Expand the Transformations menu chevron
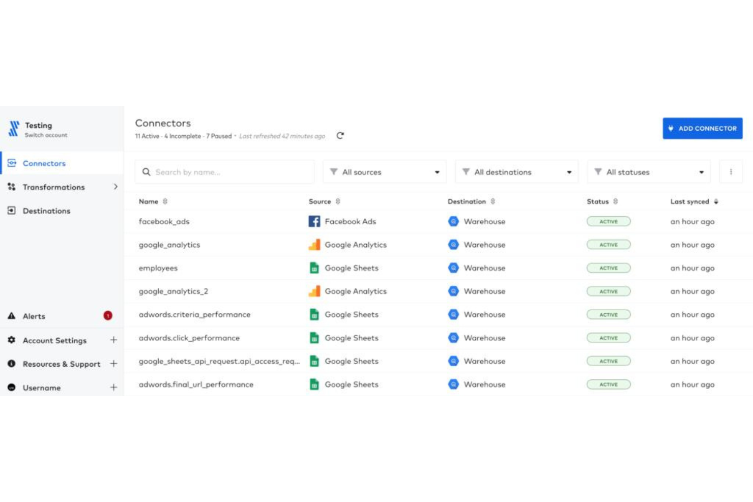This screenshot has width=753, height=502. click(x=114, y=187)
